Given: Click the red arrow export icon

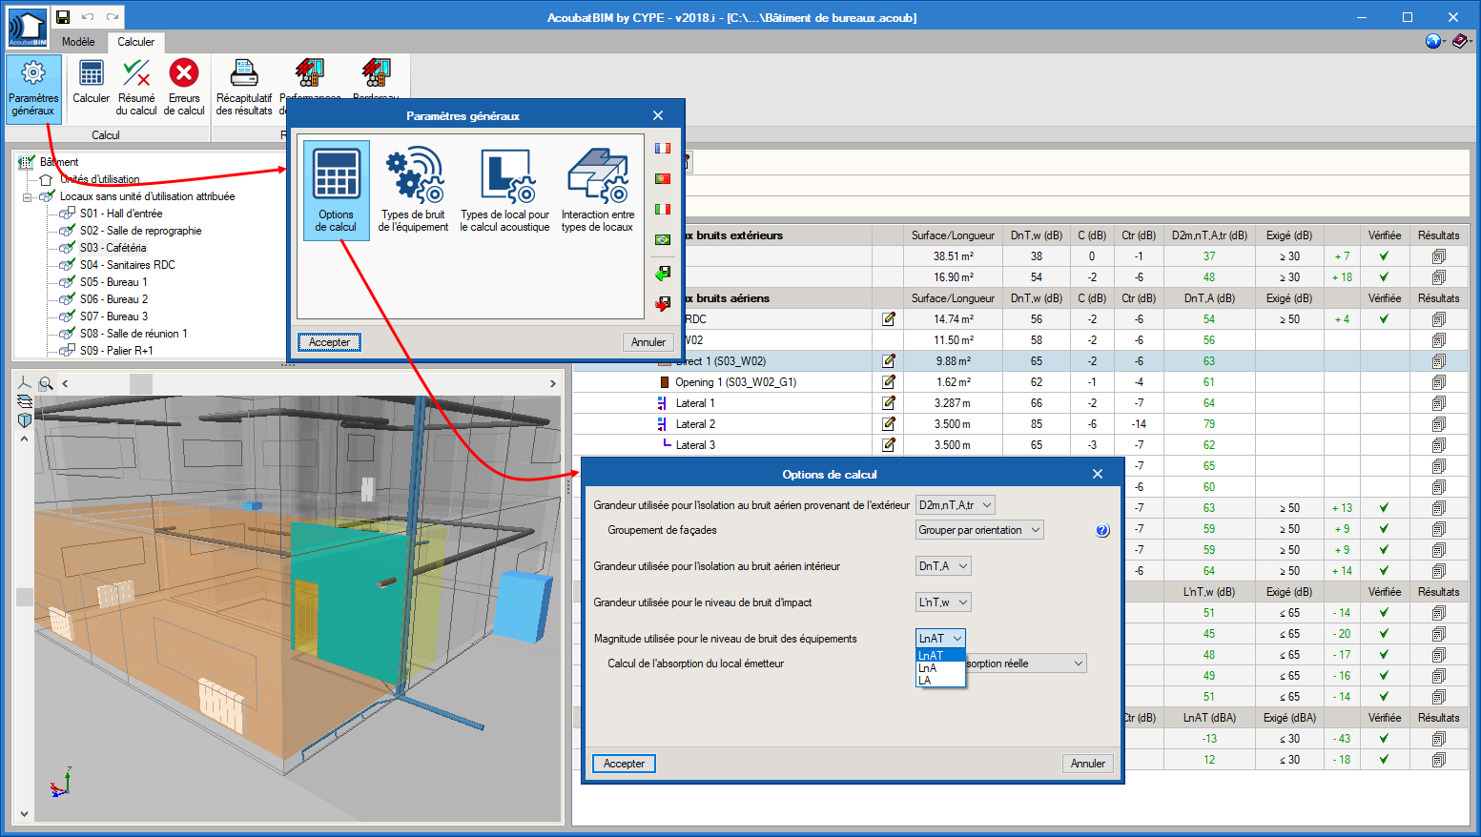Looking at the screenshot, I should click(x=663, y=303).
